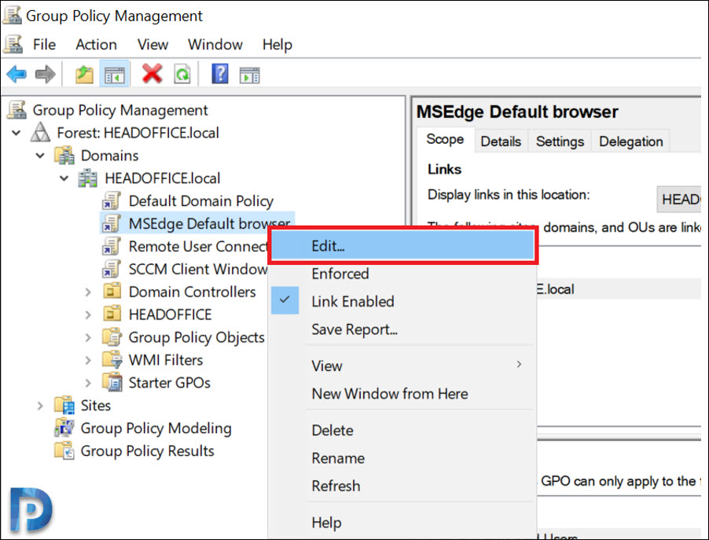
Task: Expand the HEADOFFICE OU node
Action: [88, 314]
